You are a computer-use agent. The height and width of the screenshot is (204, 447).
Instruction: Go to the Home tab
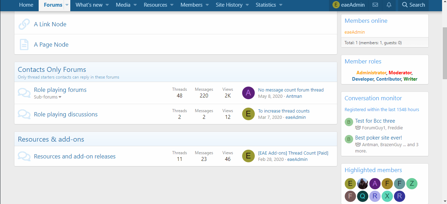pos(26,5)
